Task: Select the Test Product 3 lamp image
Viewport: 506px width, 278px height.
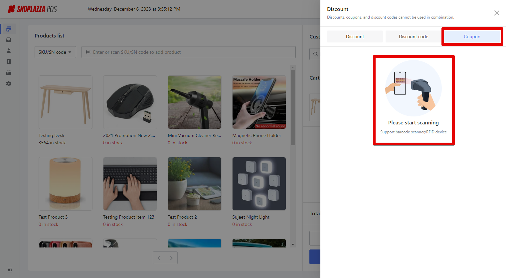Action: coord(66,184)
